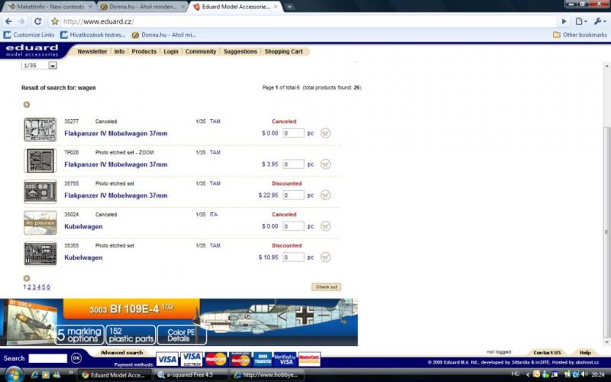Click cart icon for TP020 ZOOM set
Screen dimensions: 611x382
(x=325, y=164)
